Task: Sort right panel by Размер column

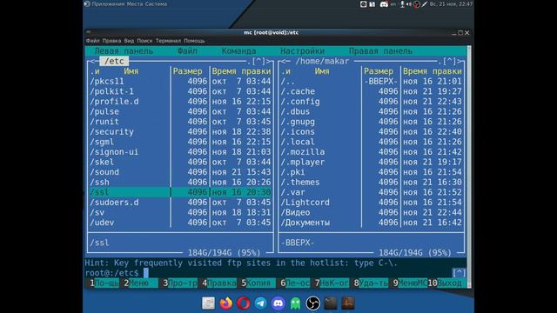Action: (x=379, y=71)
